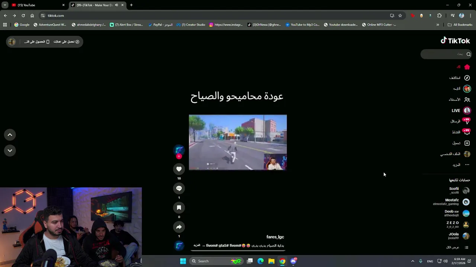Open the sound disc at bottom of action bar

[179, 245]
